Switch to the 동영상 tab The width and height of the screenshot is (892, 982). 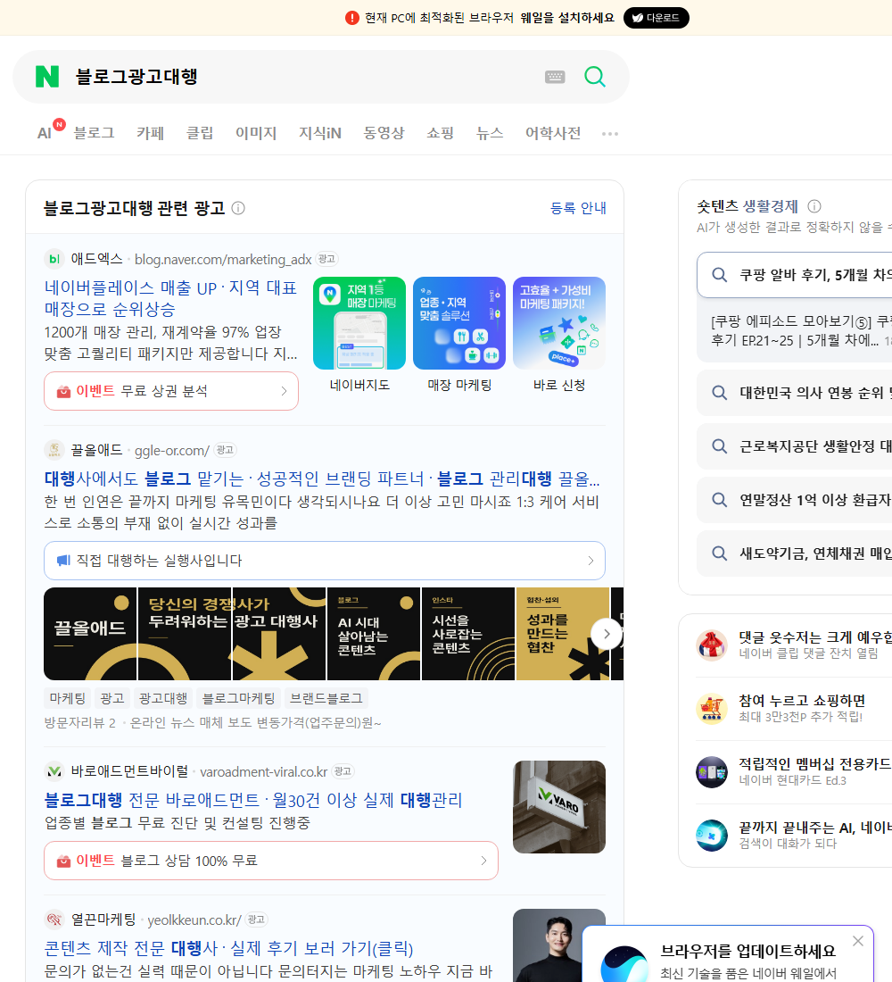[384, 133]
